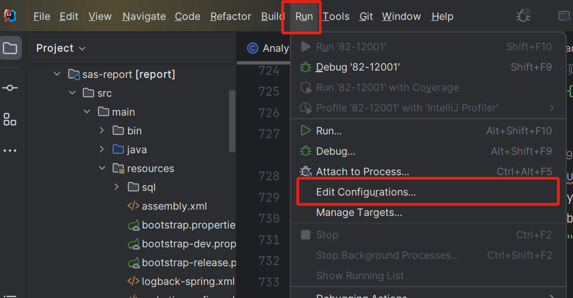The image size is (573, 298).
Task: Open the Code menu
Action: pyautogui.click(x=187, y=16)
